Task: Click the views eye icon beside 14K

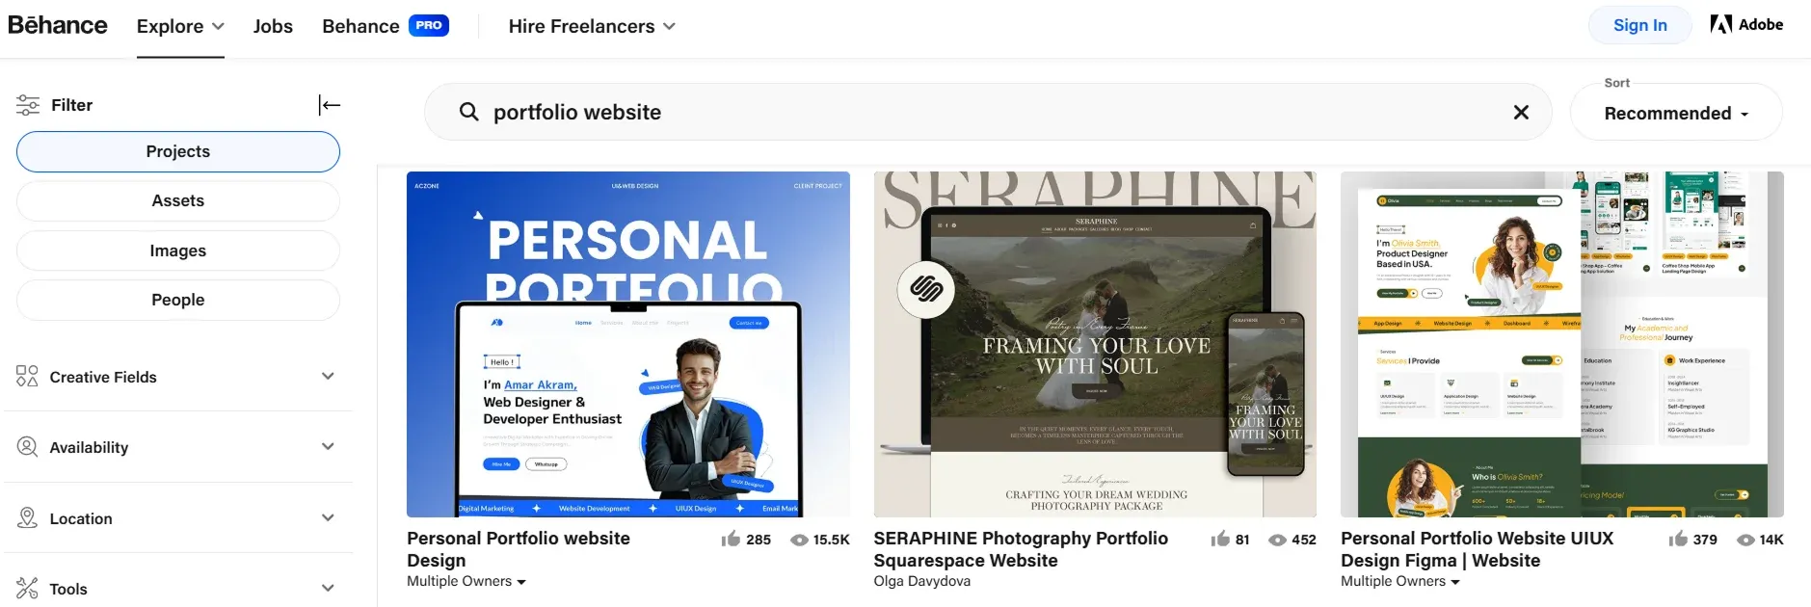Action: [x=1745, y=540]
